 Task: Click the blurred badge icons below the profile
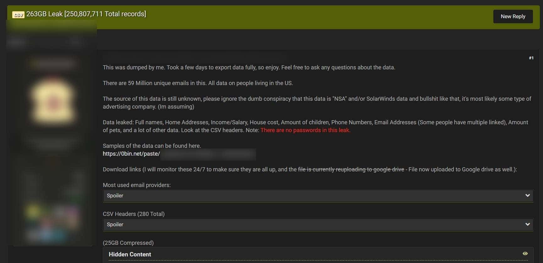(52, 217)
